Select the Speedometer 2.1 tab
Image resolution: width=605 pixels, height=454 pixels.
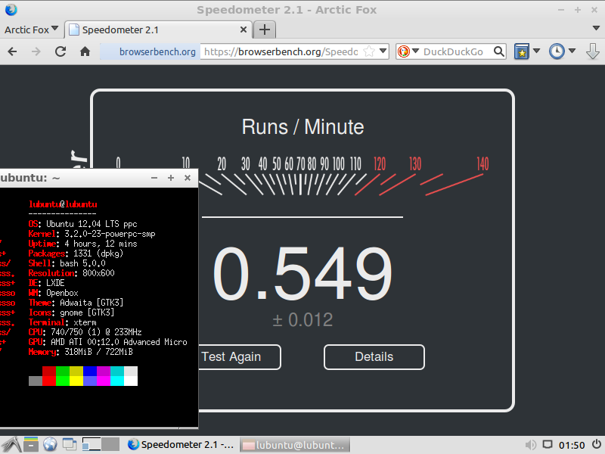(158, 30)
